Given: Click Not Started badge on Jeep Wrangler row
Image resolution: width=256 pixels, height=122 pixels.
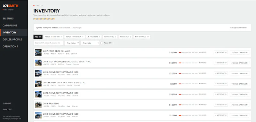Looking at the screenshot, I should click(x=221, y=63).
